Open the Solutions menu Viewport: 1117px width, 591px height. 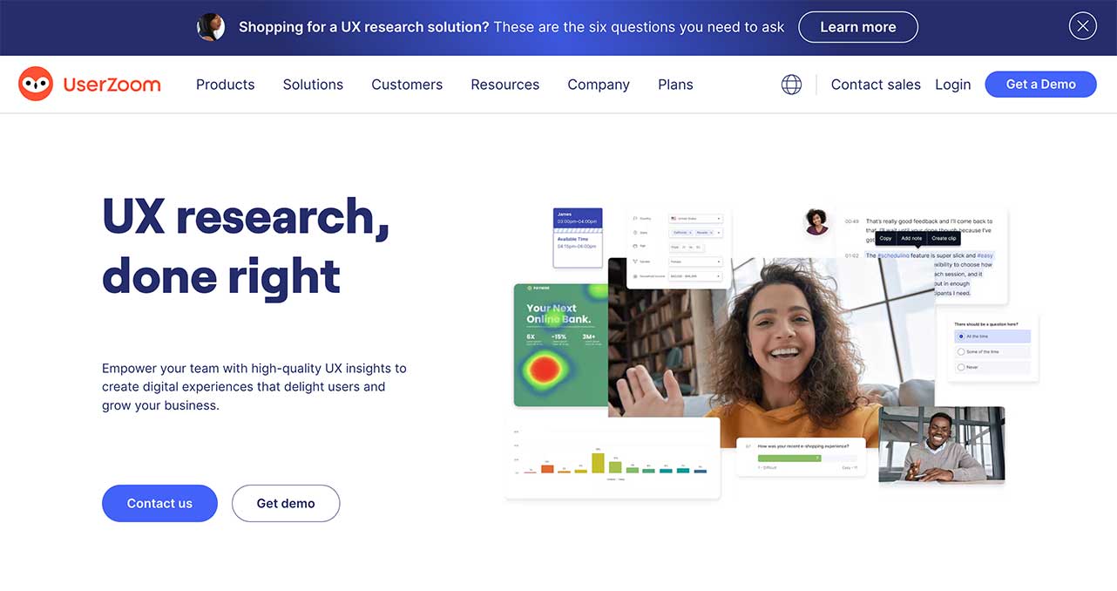(x=313, y=85)
